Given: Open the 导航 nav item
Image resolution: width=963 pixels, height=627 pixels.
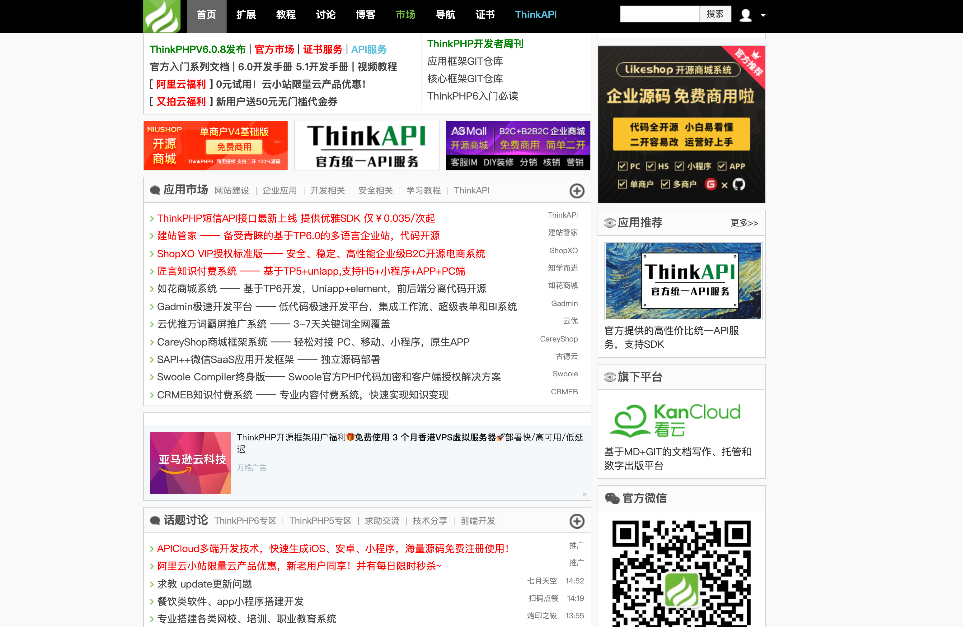Looking at the screenshot, I should click(x=445, y=15).
